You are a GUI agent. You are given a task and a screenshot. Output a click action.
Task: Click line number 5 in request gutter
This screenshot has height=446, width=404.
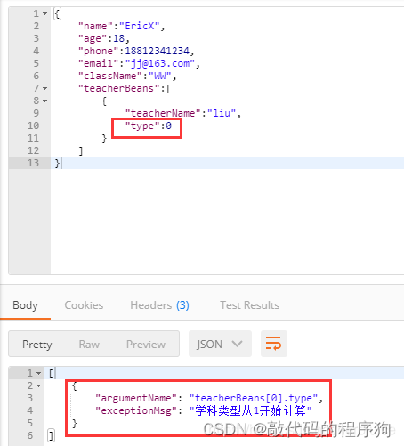(x=36, y=63)
